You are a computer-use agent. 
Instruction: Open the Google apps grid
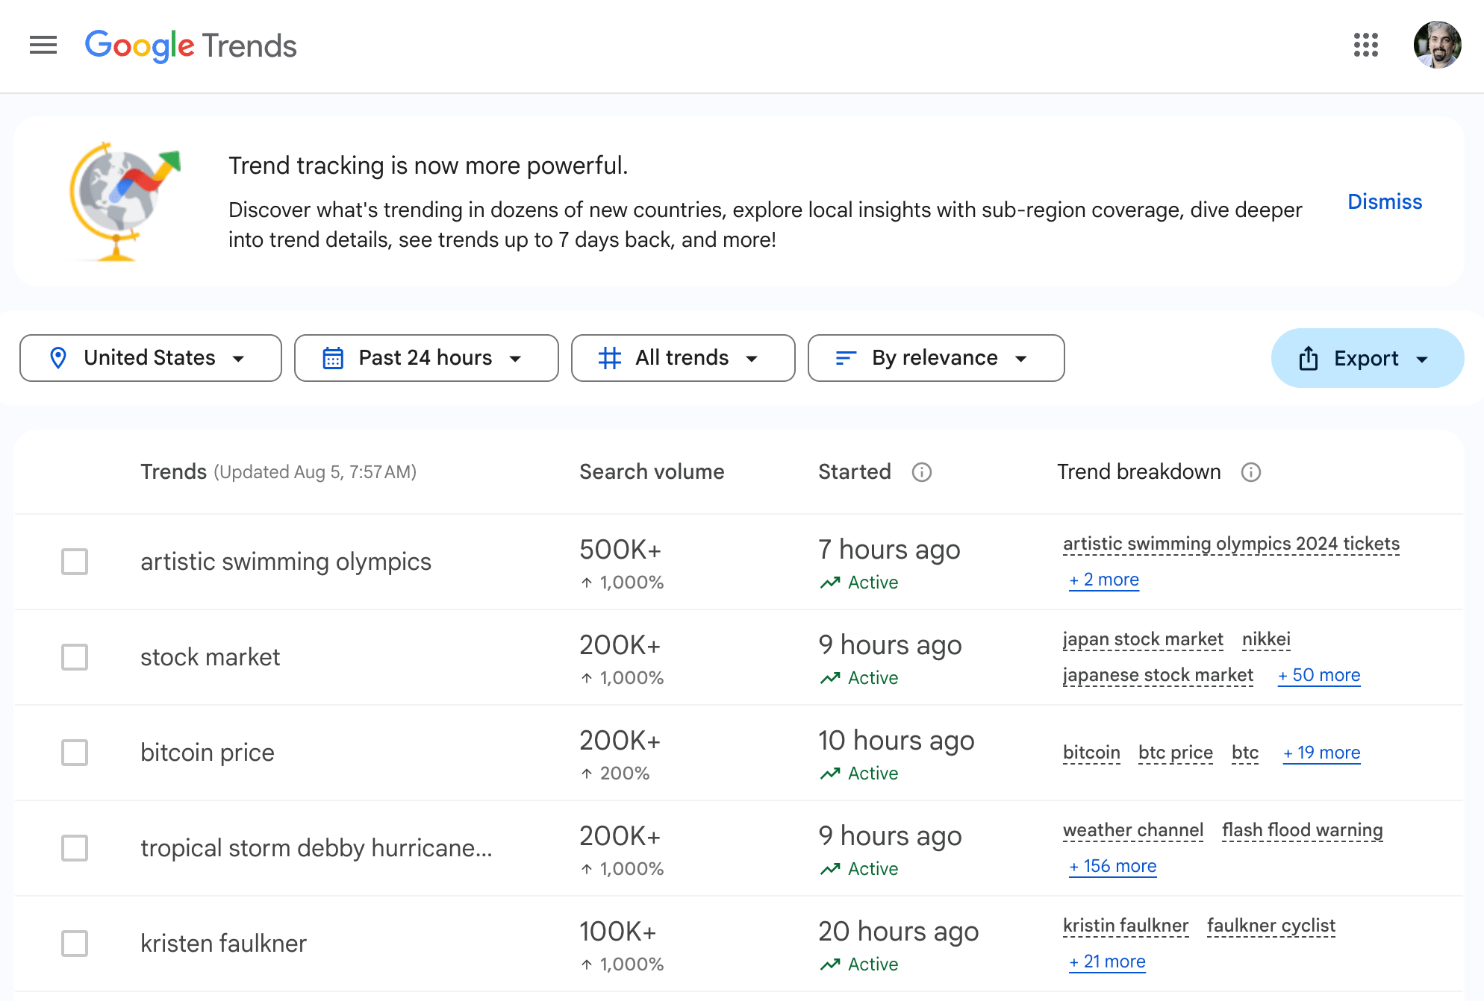coord(1365,45)
